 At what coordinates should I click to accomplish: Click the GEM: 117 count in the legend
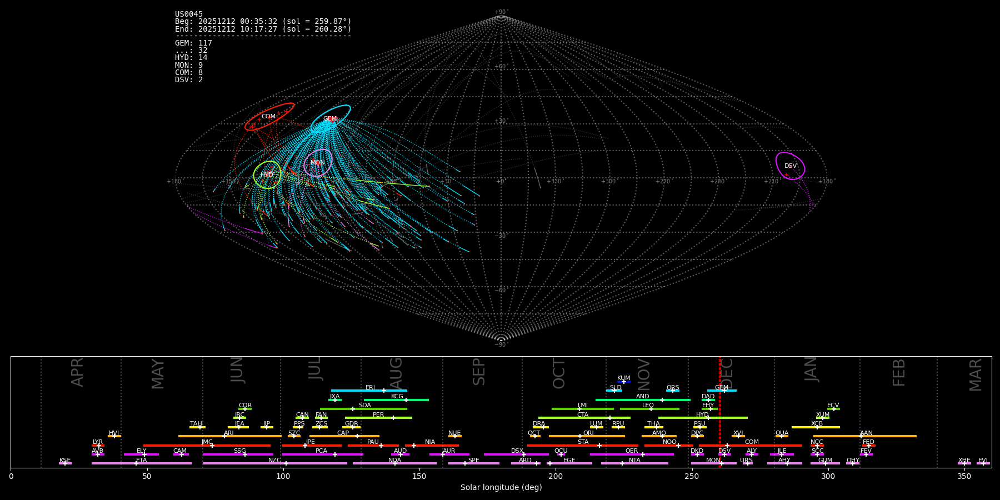click(193, 43)
